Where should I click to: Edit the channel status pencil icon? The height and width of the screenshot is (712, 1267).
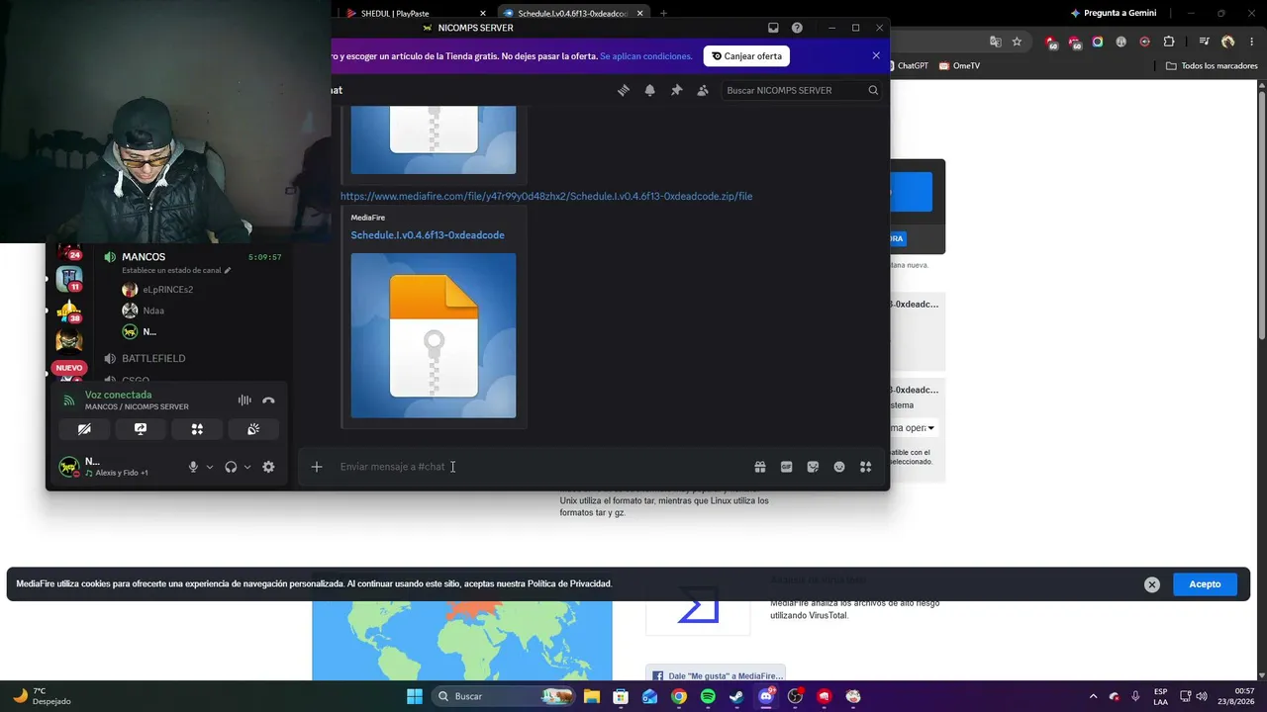coord(228,270)
